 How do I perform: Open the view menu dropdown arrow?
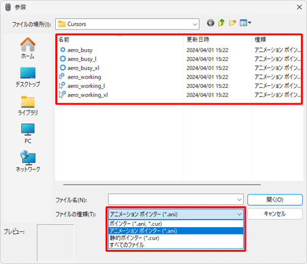click(249, 23)
